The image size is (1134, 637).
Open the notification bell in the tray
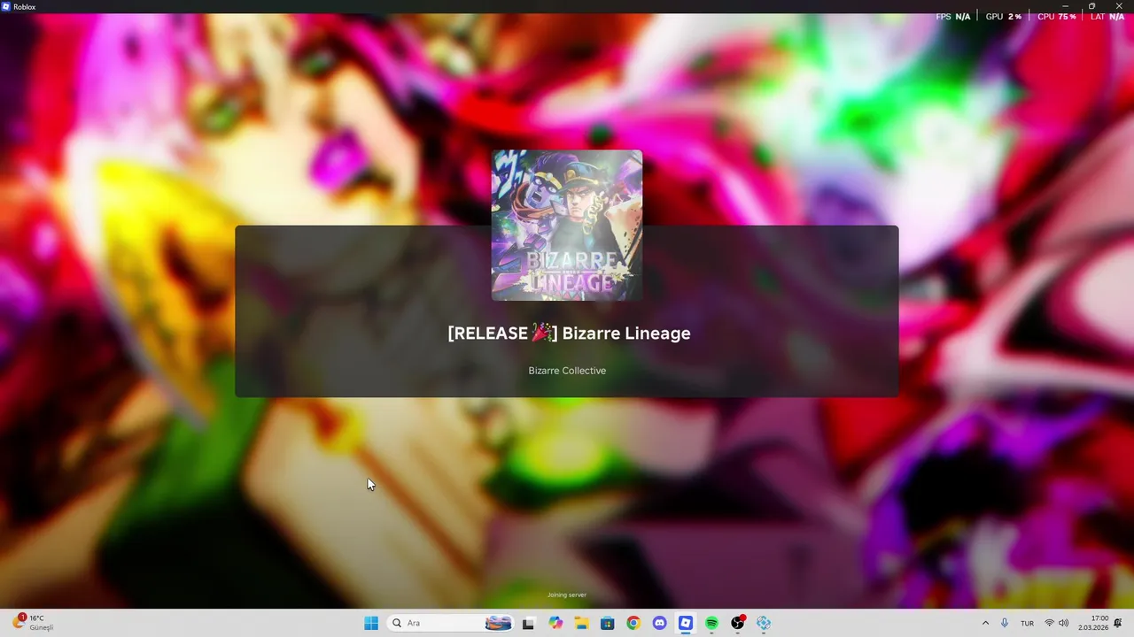1119,623
